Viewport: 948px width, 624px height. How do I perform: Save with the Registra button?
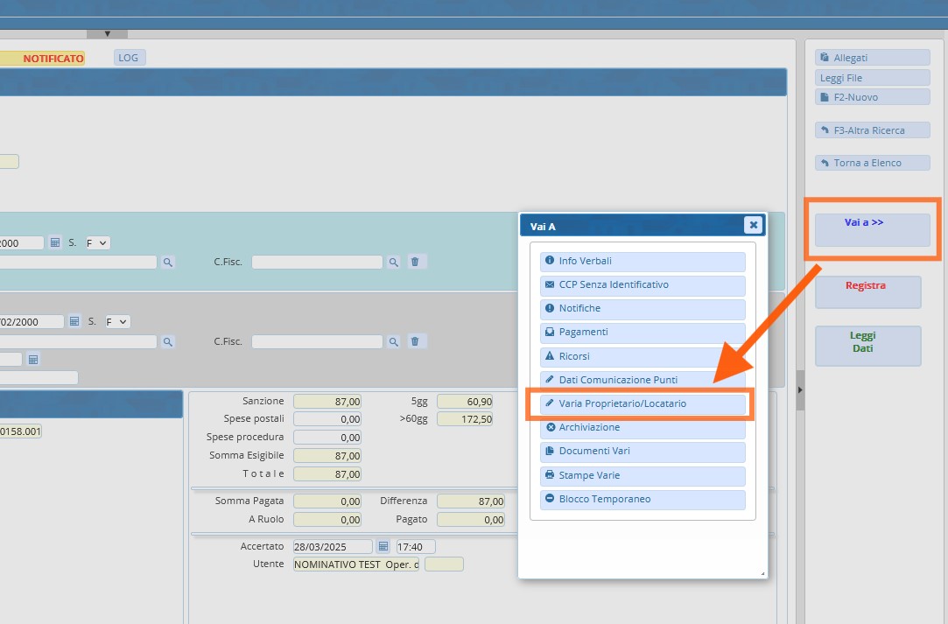[x=868, y=292]
